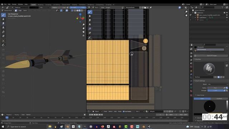Click the viewport pan hand icon

83,28
